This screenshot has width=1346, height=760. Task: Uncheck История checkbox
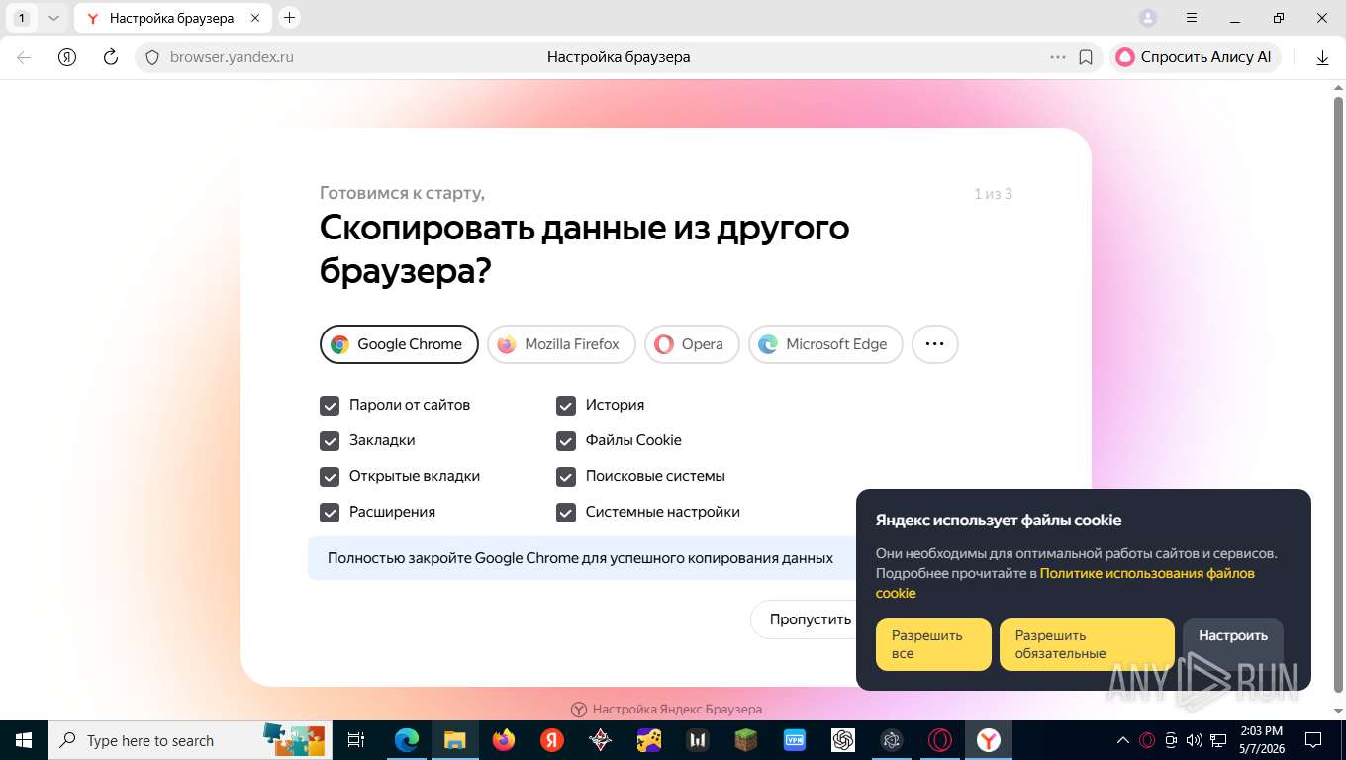tap(566, 405)
